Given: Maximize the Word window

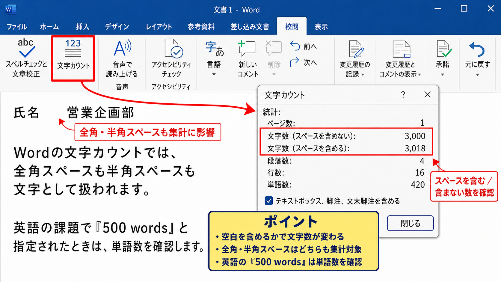Looking at the screenshot, I should (x=464, y=9).
